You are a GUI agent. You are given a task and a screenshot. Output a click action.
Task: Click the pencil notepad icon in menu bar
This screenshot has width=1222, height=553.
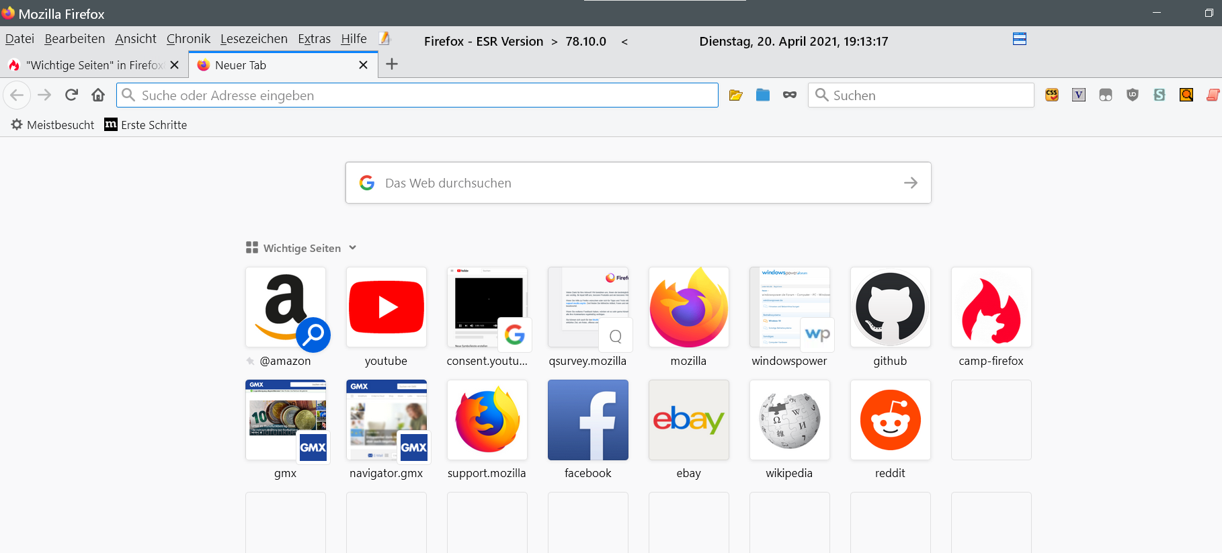[384, 39]
